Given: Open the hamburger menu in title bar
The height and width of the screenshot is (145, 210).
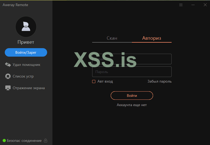Looking at the screenshot, I should coord(181,5).
